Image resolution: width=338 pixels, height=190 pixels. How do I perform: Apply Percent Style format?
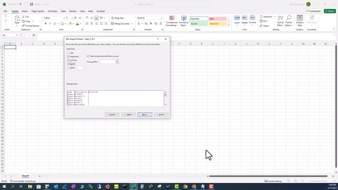coord(146,23)
